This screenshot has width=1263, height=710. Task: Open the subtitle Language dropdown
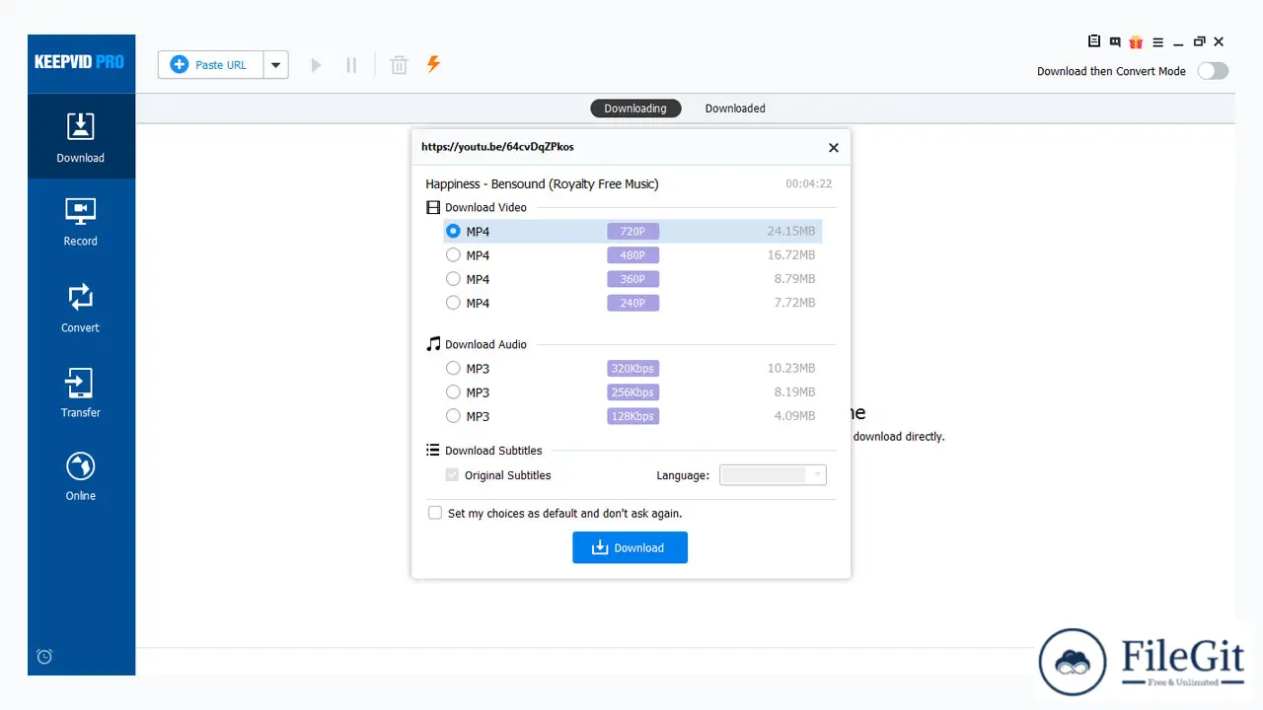(x=773, y=475)
